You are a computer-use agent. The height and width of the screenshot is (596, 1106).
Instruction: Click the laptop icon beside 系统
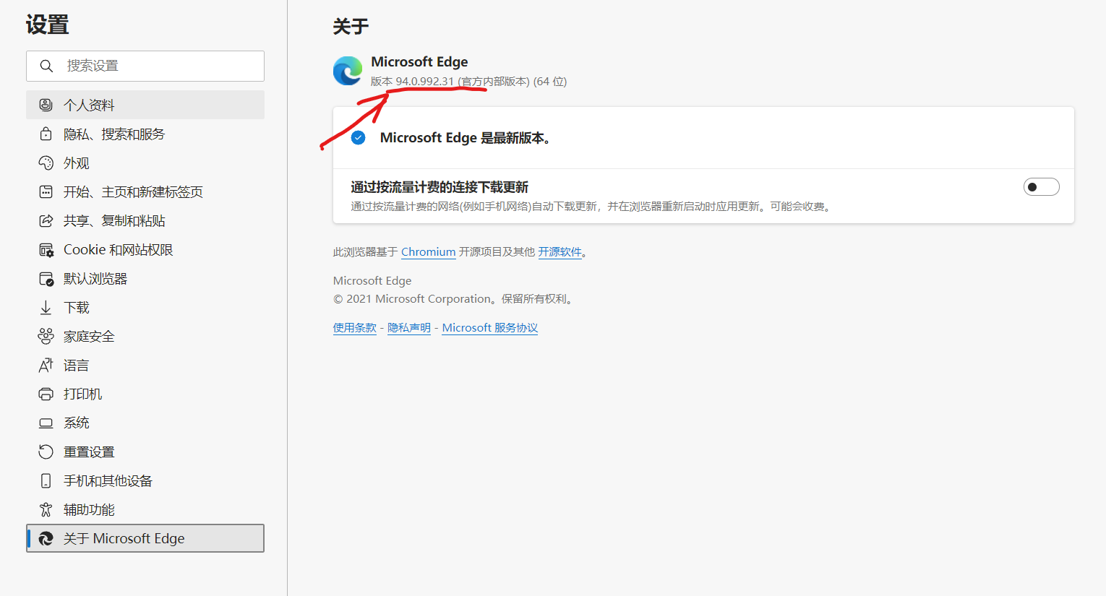[x=46, y=423]
